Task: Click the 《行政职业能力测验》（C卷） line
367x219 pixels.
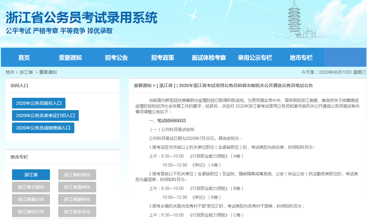Action: tap(196, 215)
